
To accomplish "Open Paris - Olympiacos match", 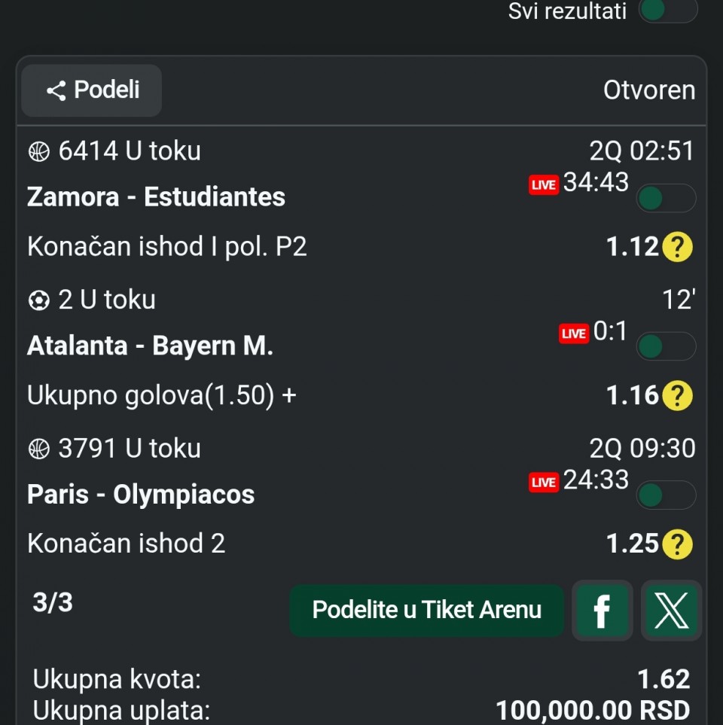I will click(141, 495).
